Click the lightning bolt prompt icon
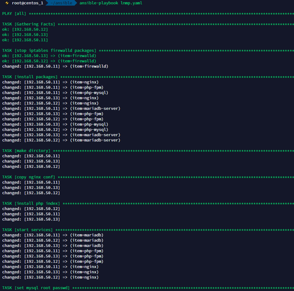 7,3
